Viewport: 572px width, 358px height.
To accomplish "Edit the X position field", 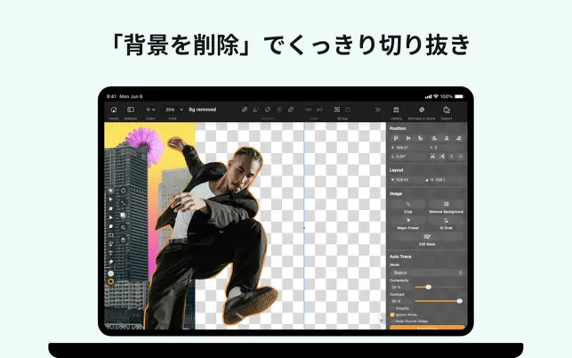I will (x=408, y=148).
